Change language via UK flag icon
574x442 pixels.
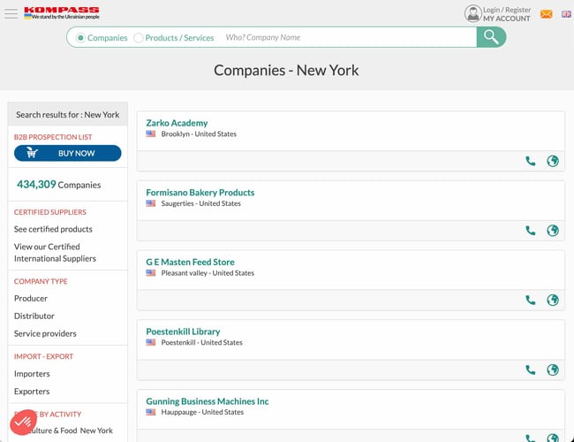point(566,14)
